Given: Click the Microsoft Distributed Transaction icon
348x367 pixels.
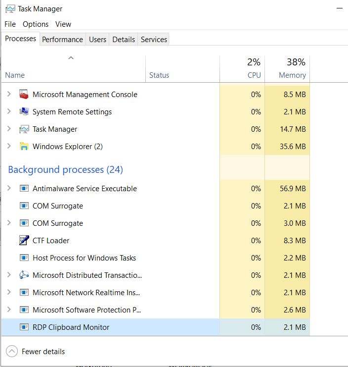Looking at the screenshot, I should 24,275.
